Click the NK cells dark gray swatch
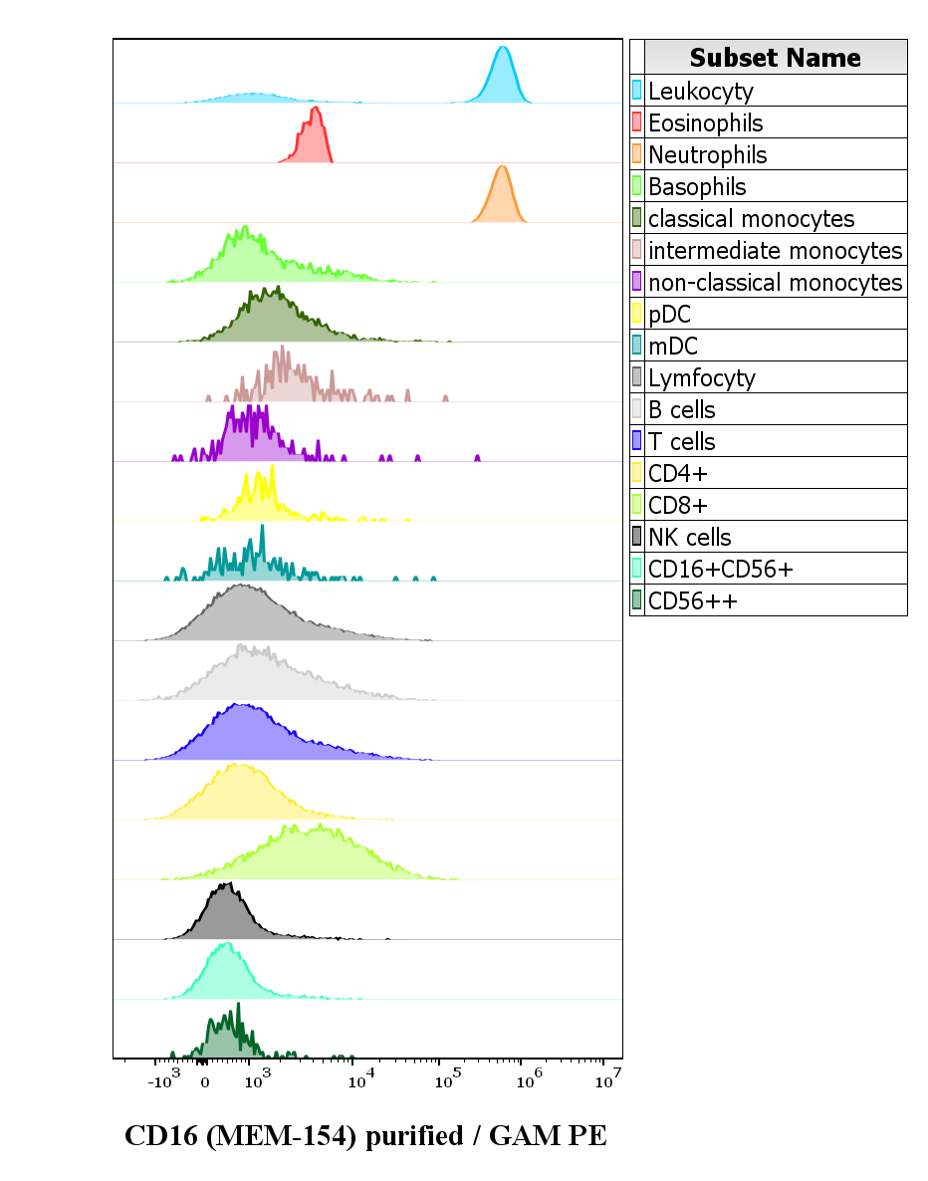The height and width of the screenshot is (1181, 928). tap(637, 537)
